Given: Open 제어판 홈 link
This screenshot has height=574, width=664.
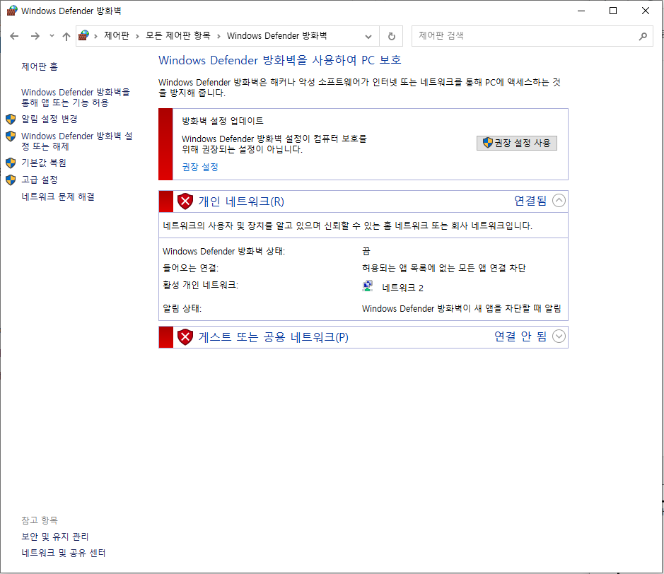Looking at the screenshot, I should (x=40, y=66).
